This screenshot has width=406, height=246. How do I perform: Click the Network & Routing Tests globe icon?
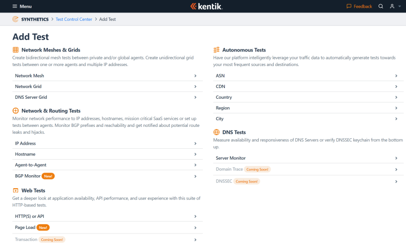pos(16,111)
